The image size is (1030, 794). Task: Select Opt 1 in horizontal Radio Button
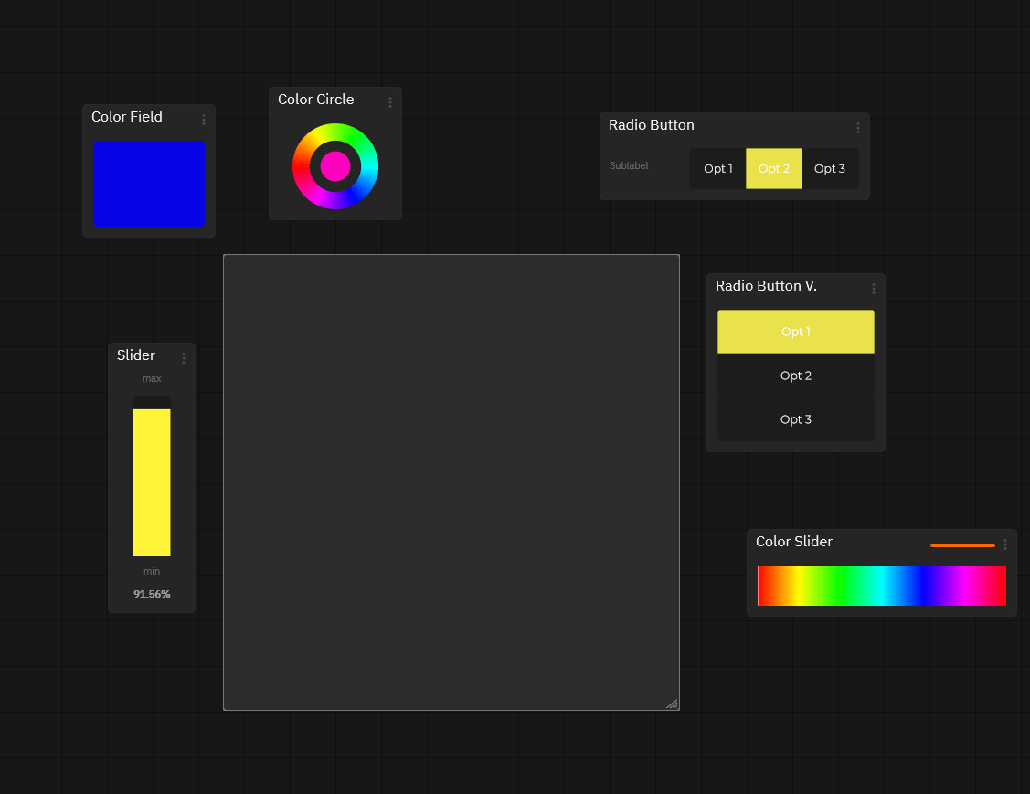point(717,169)
